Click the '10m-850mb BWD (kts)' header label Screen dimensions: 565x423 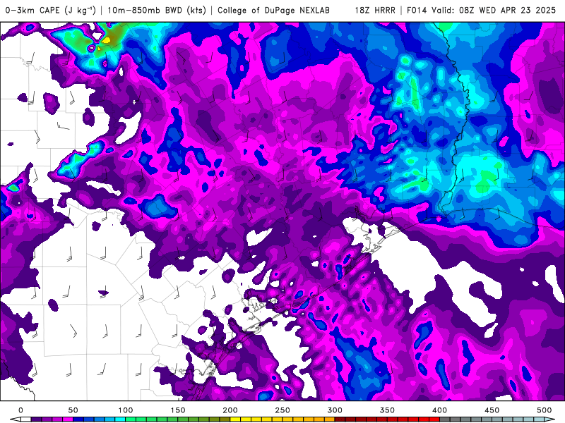157,10
